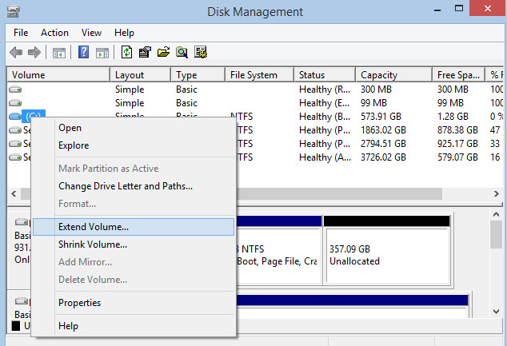
Task: Click the volume list horizontal scrollbar thumb
Action: tap(339, 194)
